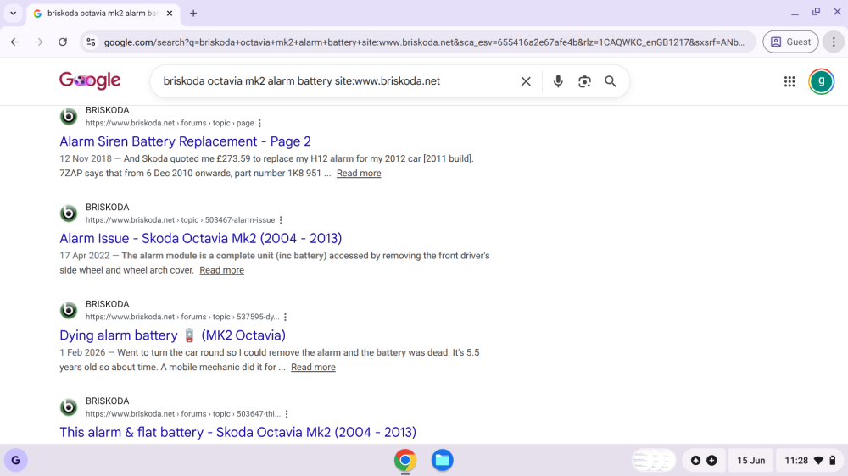View site information icon in address bar

coord(91,42)
